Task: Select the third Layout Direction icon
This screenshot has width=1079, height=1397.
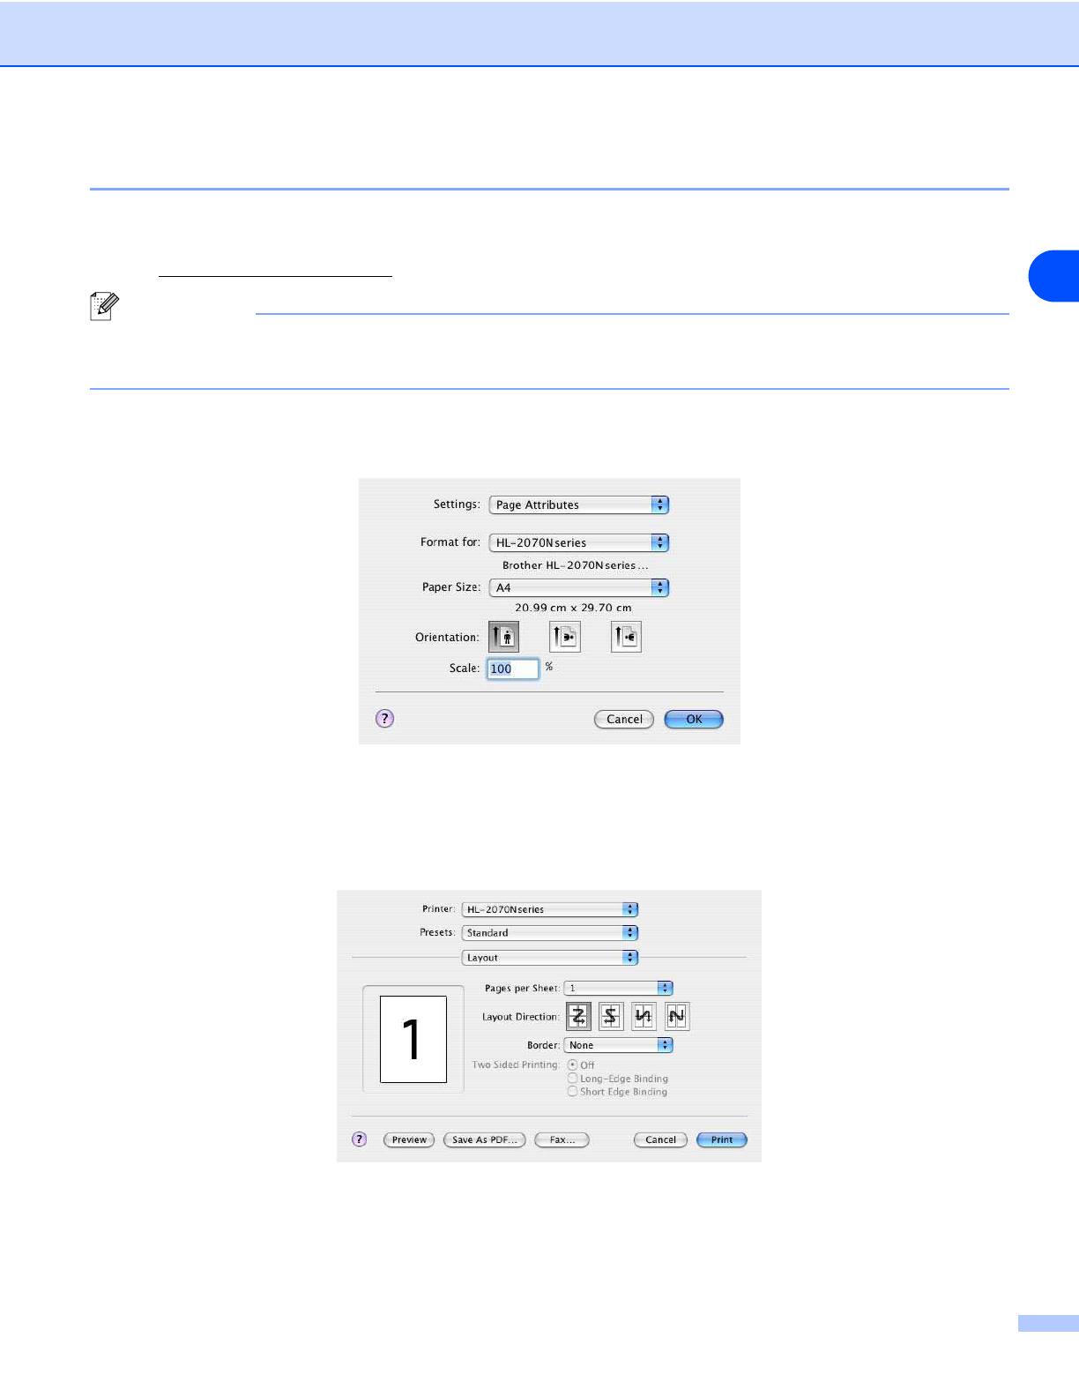Action: [644, 1017]
